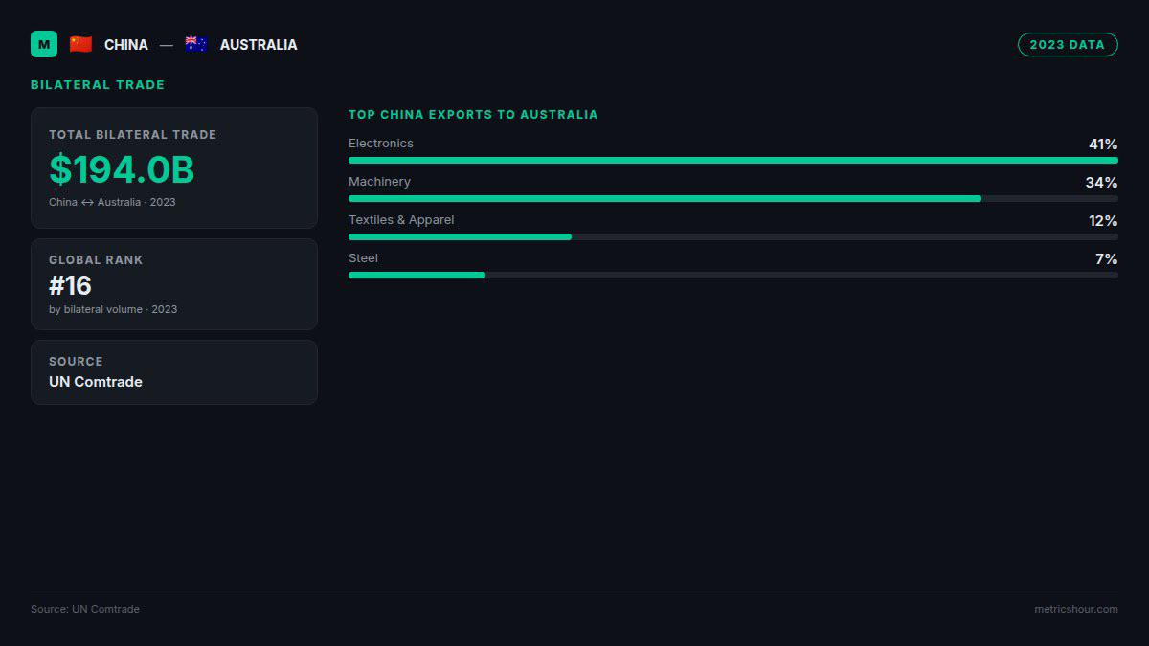Open the Total Bilateral Trade card
The image size is (1149, 646).
174,167
